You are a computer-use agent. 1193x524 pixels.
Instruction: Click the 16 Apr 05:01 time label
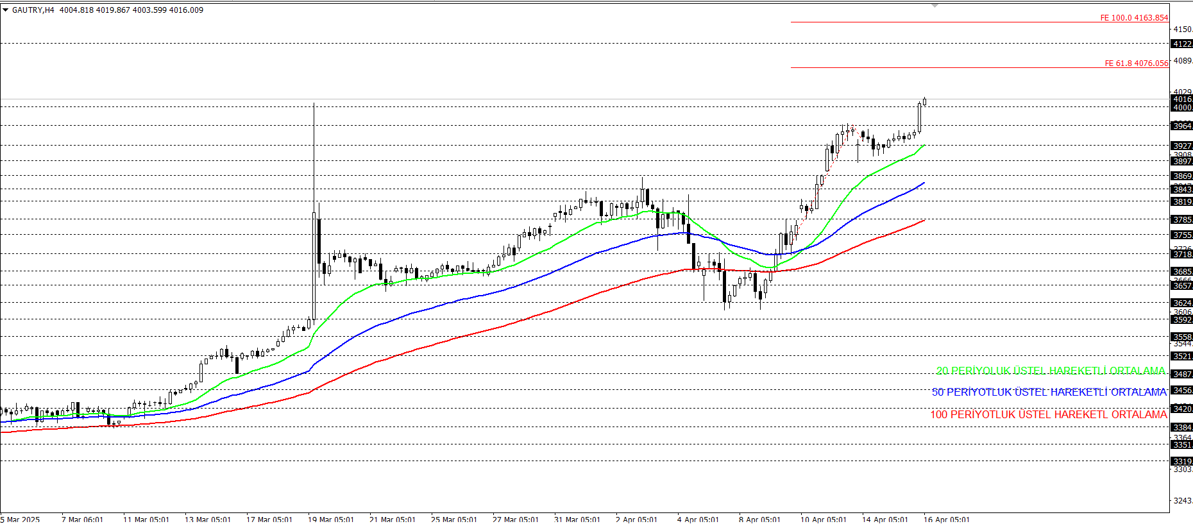pos(947,520)
